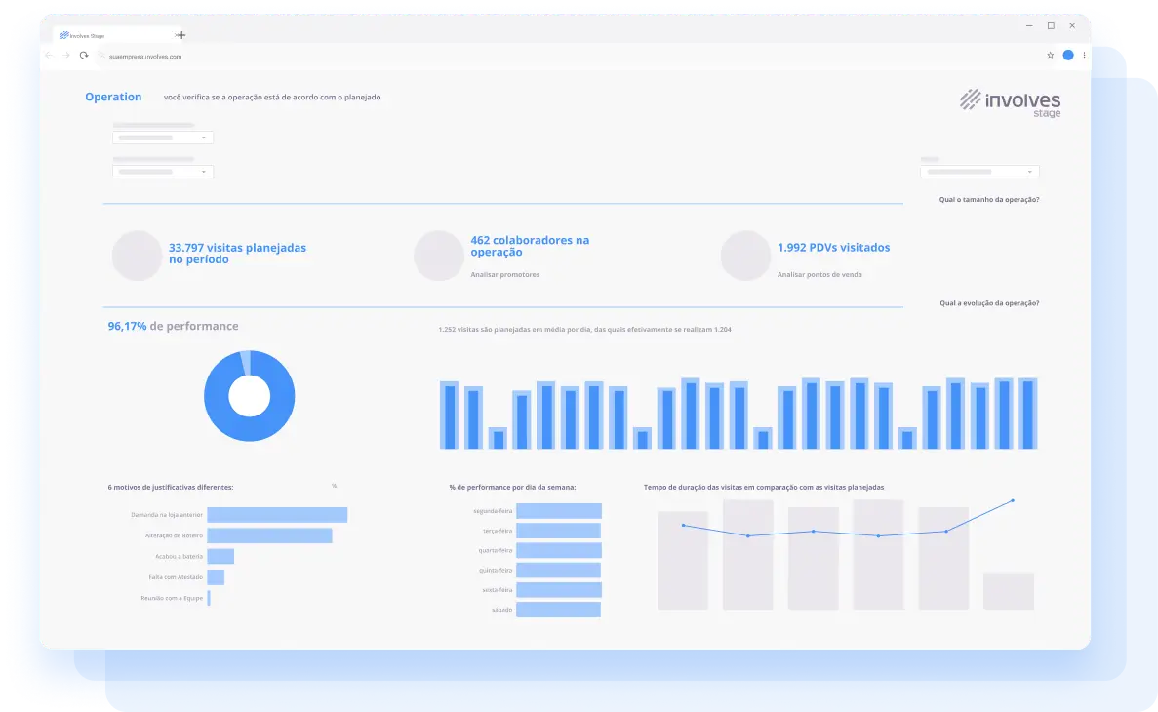Open browser three-dot menu
The image size is (1158, 712).
click(x=1084, y=56)
